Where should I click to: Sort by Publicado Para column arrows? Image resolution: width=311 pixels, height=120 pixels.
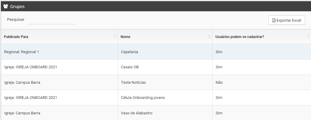tap(115, 37)
